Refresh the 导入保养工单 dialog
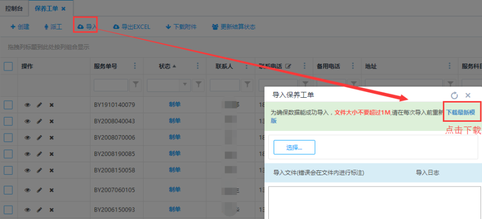Image resolution: width=482 pixels, height=219 pixels. tap(454, 95)
